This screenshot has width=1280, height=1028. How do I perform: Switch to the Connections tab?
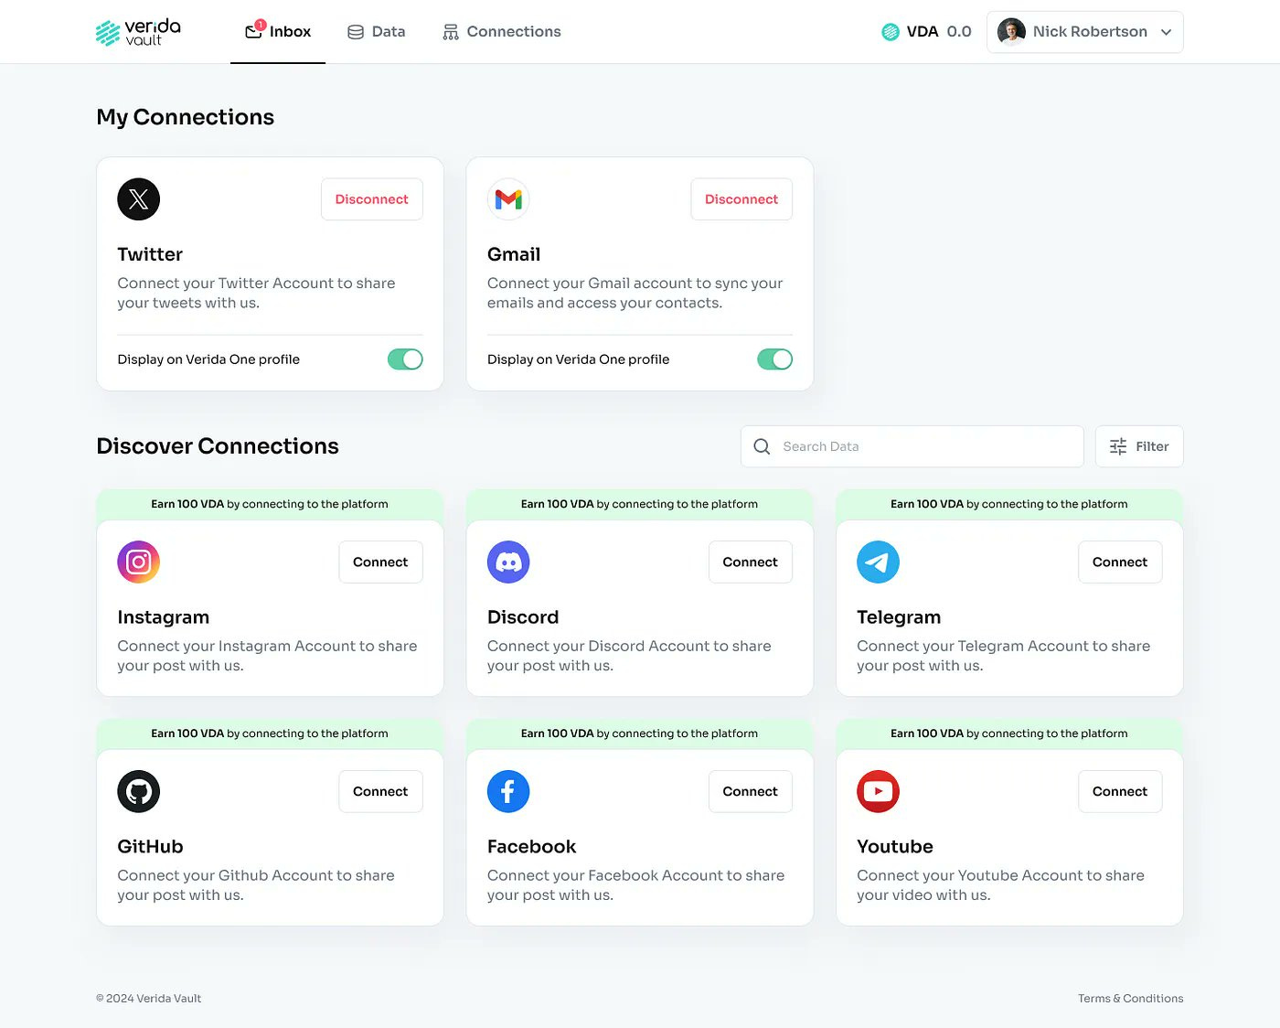[502, 32]
